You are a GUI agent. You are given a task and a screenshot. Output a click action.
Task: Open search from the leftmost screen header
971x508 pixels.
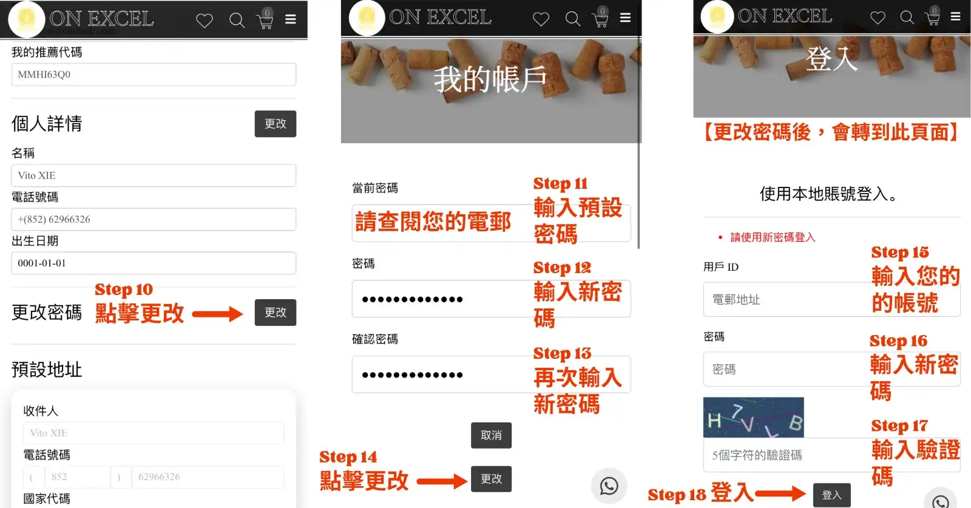click(x=237, y=21)
